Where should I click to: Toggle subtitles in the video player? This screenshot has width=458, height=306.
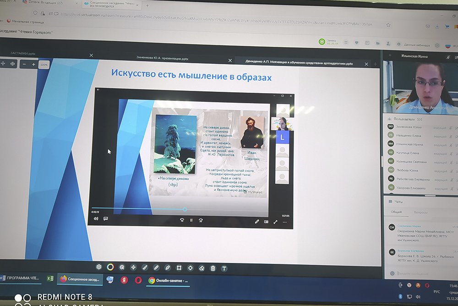point(106,219)
